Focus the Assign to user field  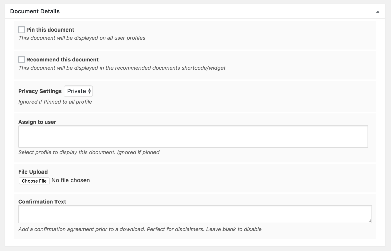(x=193, y=136)
